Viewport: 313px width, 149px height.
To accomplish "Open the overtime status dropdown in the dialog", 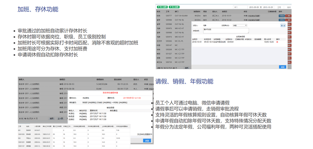I will click(240, 26).
